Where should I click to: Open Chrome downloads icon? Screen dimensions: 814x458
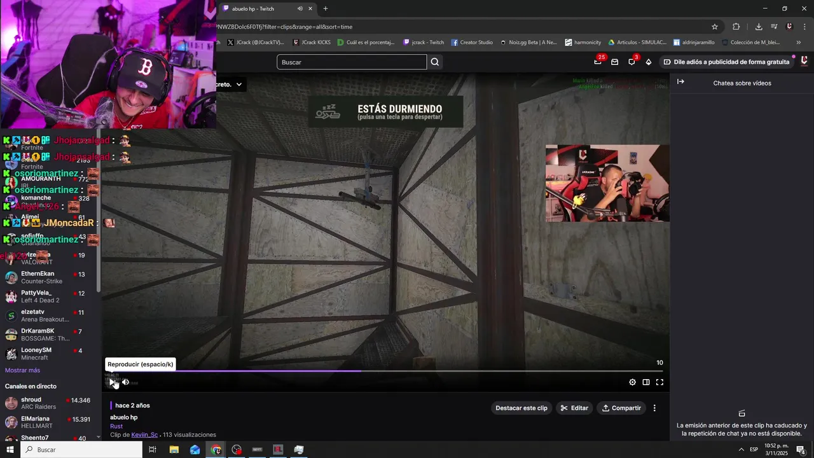(x=759, y=27)
